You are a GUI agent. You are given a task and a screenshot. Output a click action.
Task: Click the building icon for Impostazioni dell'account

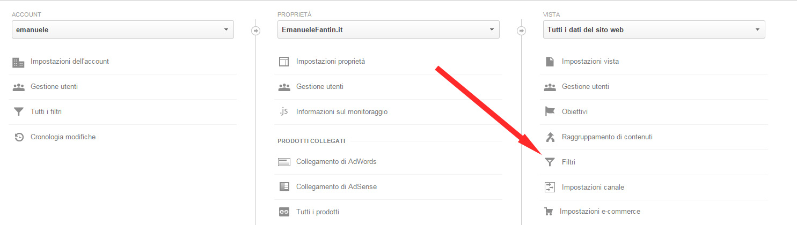pyautogui.click(x=18, y=62)
